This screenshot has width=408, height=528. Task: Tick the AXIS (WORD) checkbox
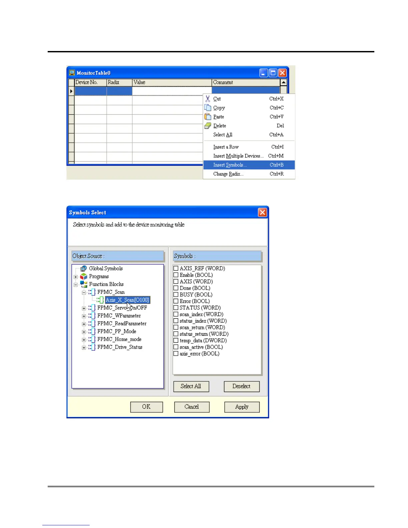point(176,281)
